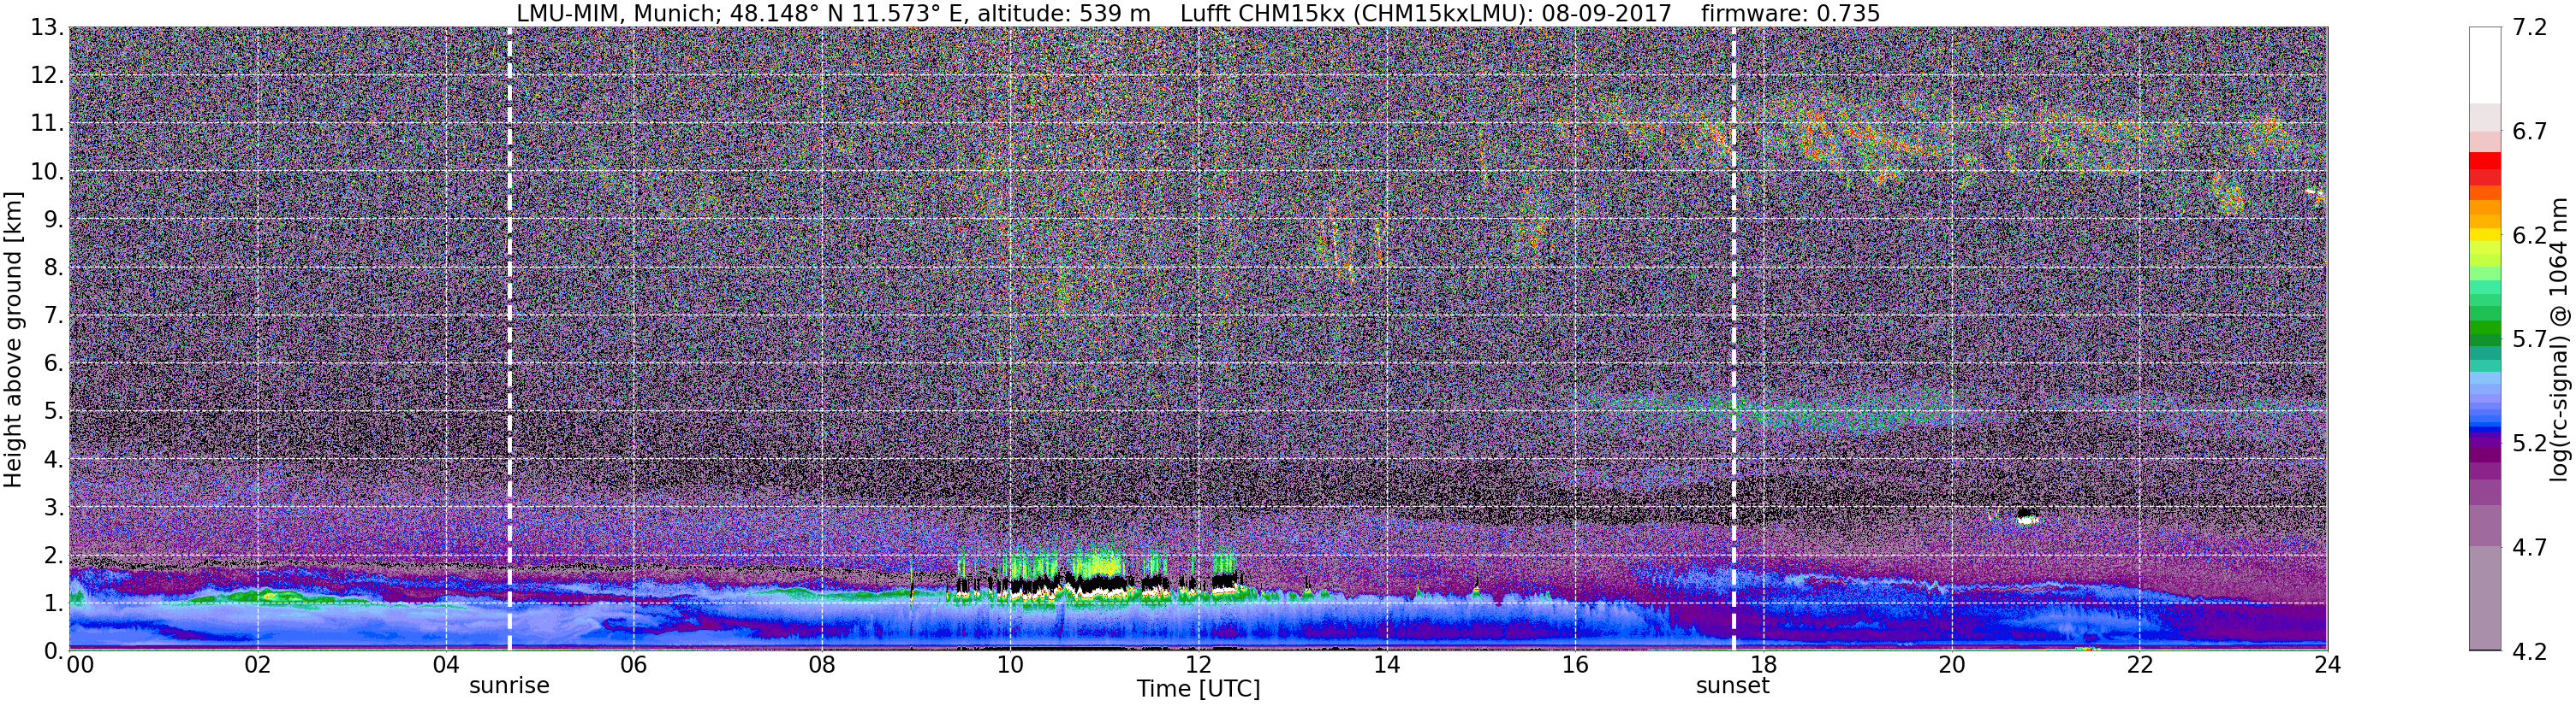Click the '06' time tick label

(634, 666)
